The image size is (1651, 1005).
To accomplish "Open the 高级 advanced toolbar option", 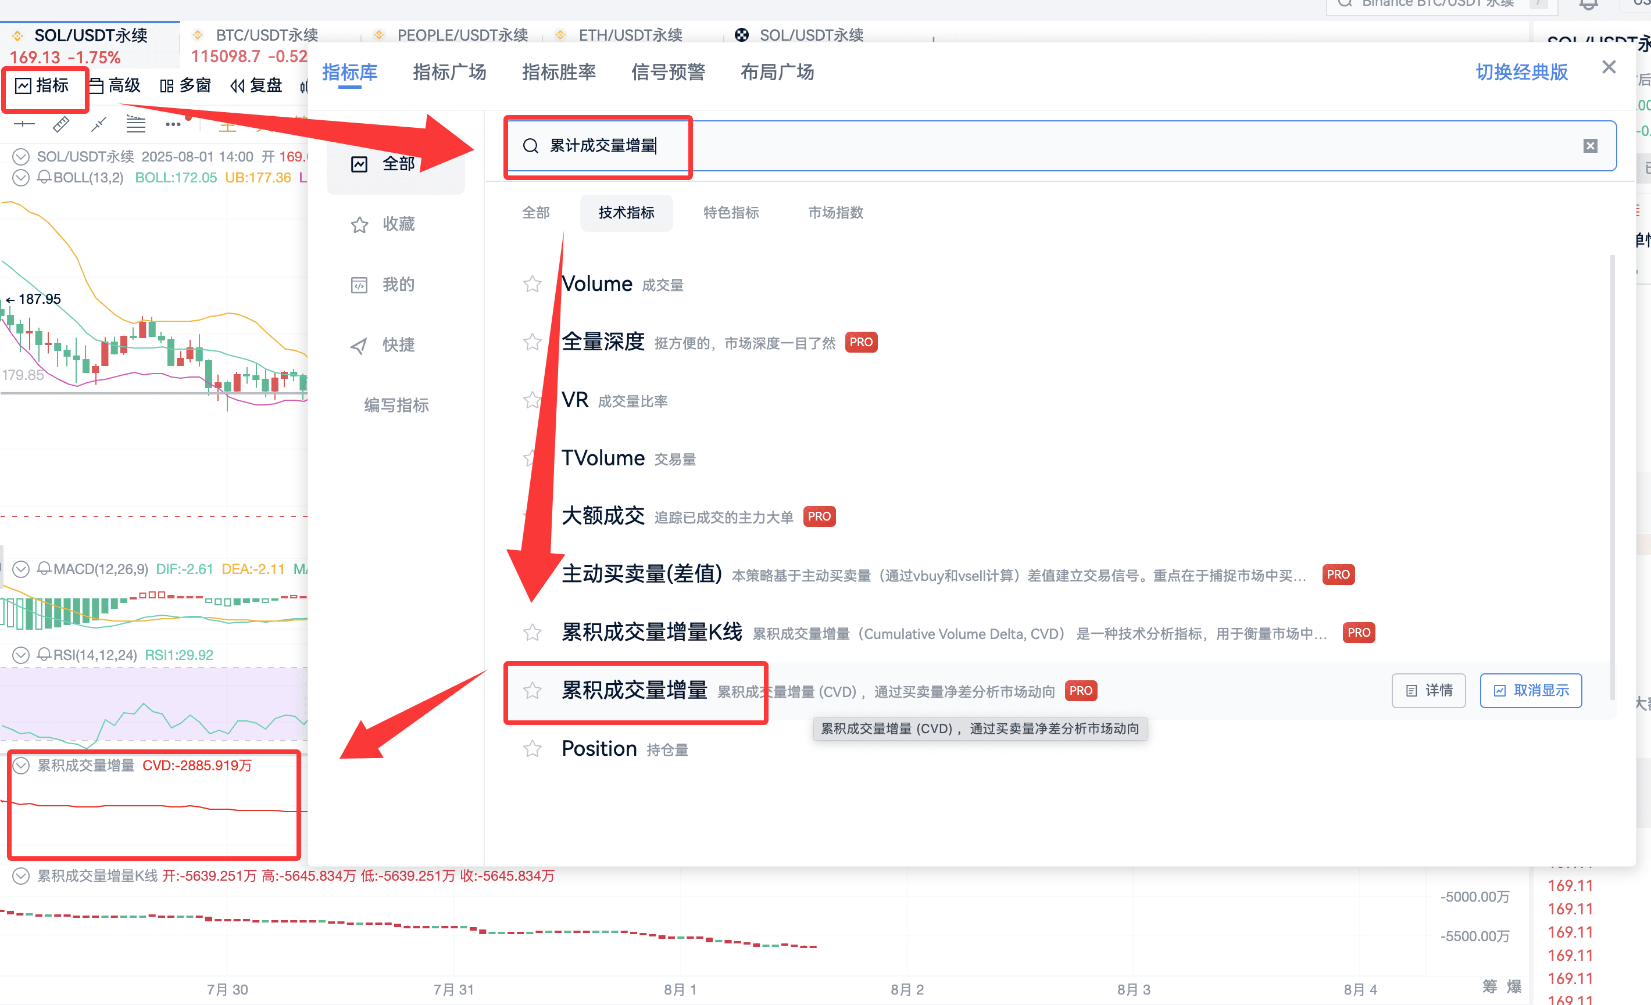I will click(x=115, y=86).
